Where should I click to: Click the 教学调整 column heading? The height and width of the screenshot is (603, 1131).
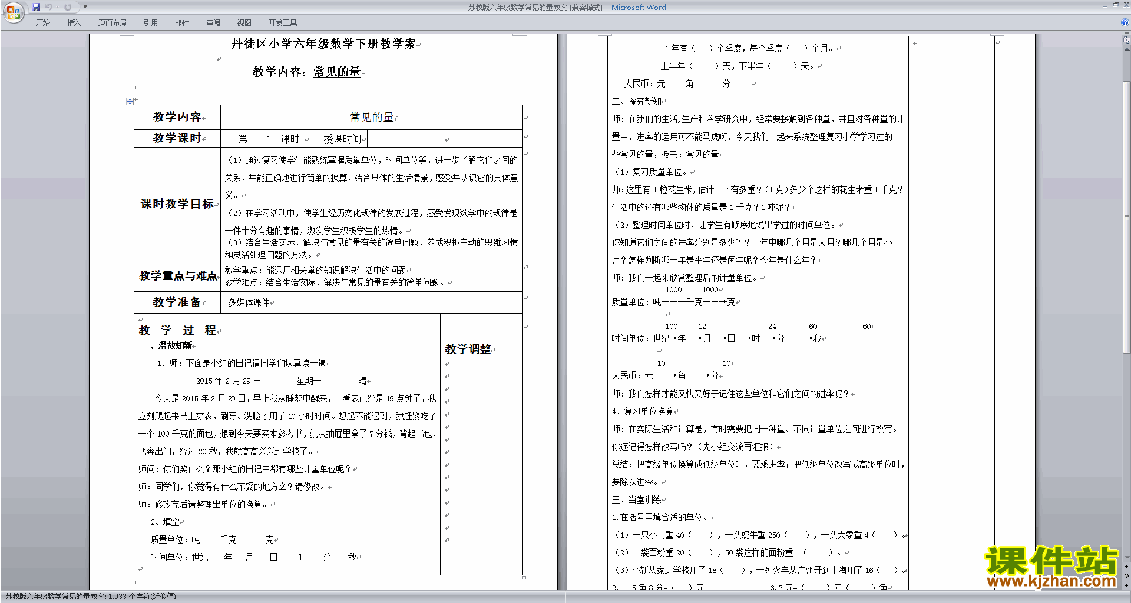pos(468,349)
